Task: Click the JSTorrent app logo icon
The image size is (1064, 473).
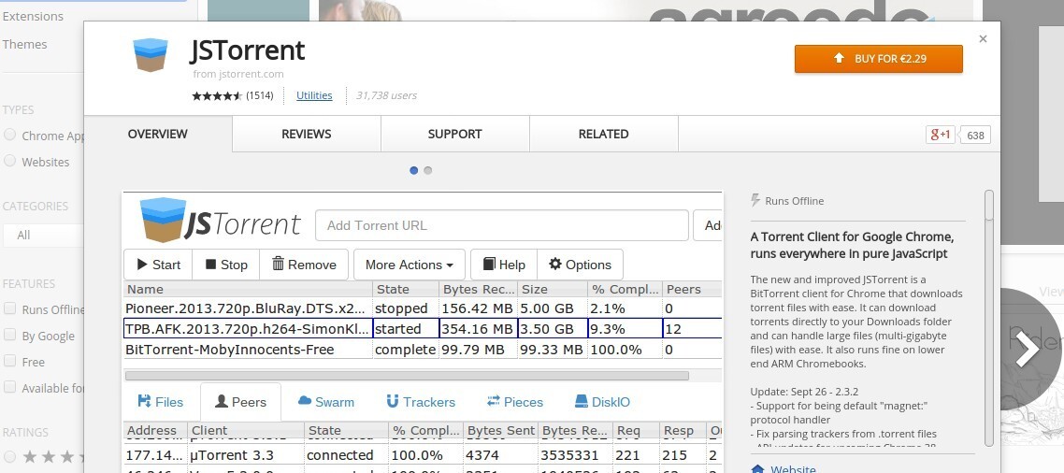Action: click(x=150, y=55)
